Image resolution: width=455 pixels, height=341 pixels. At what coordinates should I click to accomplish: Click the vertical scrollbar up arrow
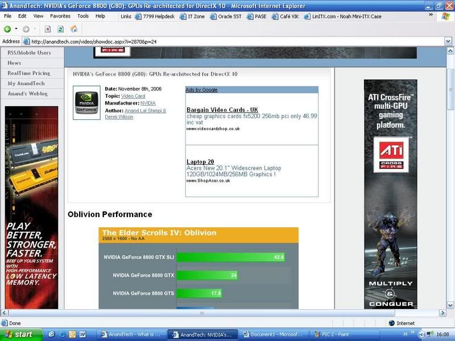click(450, 51)
